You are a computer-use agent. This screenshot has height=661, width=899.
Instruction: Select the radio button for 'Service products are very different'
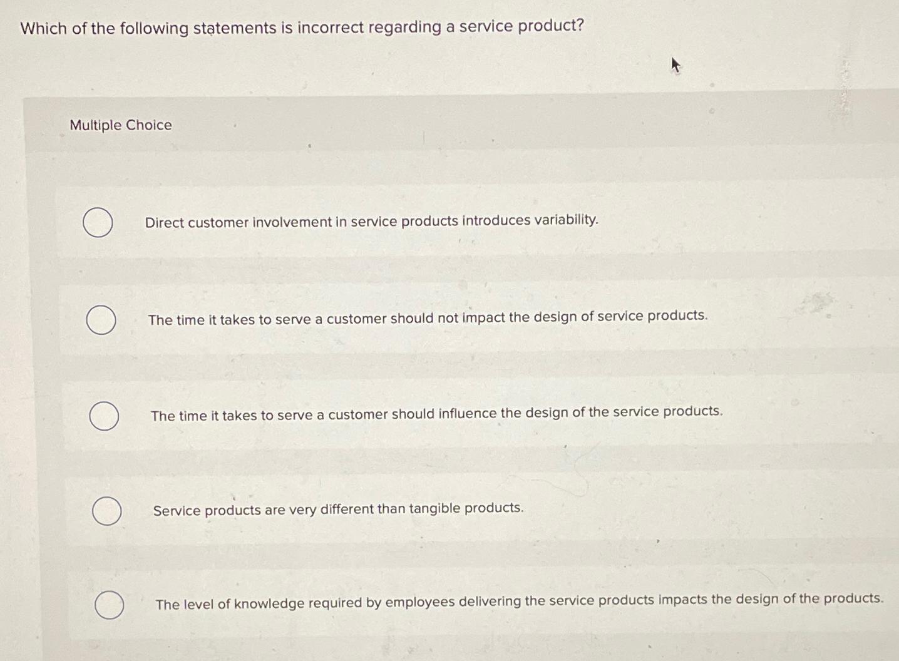pos(107,512)
